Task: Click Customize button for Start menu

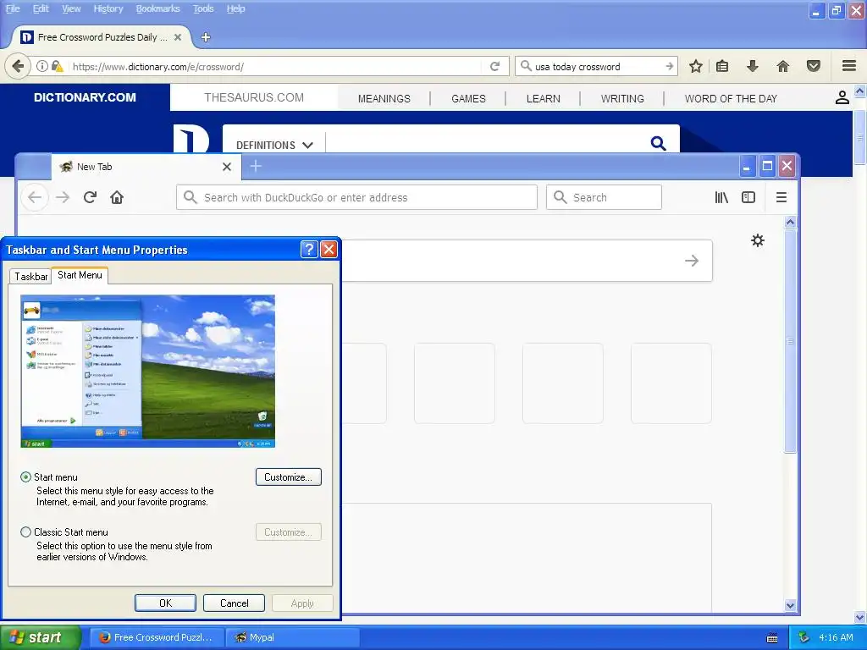Action: pyautogui.click(x=288, y=477)
